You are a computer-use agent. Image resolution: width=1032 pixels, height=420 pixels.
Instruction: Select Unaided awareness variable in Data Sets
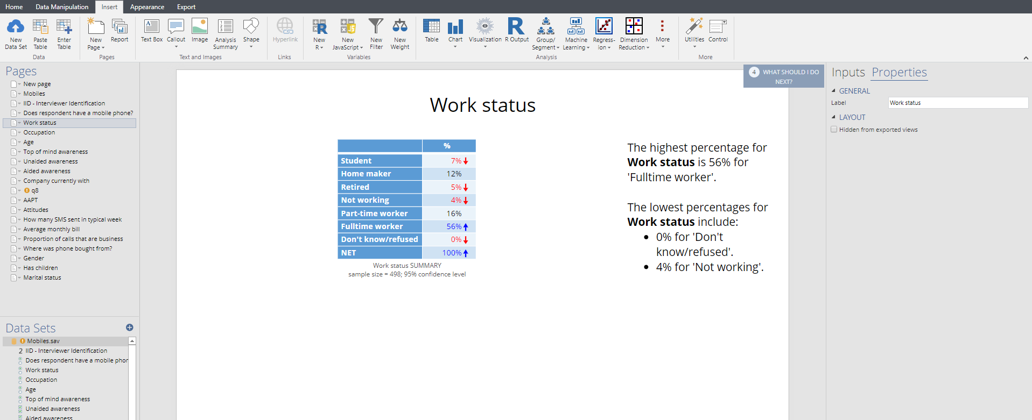[x=52, y=409]
